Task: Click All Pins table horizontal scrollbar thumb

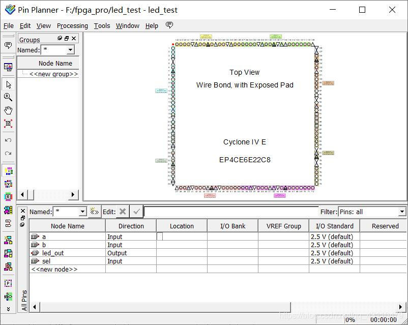Action: tap(165, 307)
